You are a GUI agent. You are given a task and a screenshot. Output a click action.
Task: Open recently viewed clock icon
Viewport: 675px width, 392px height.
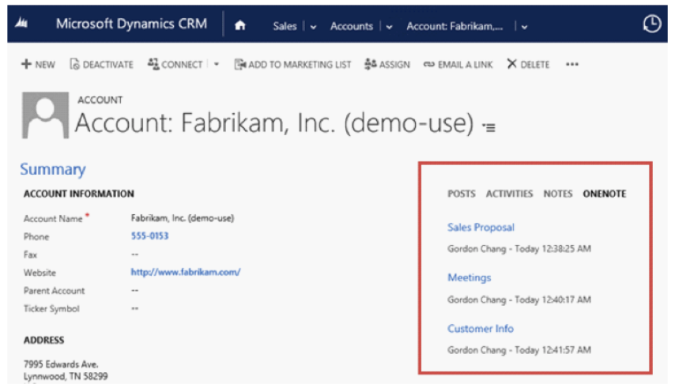click(x=652, y=24)
